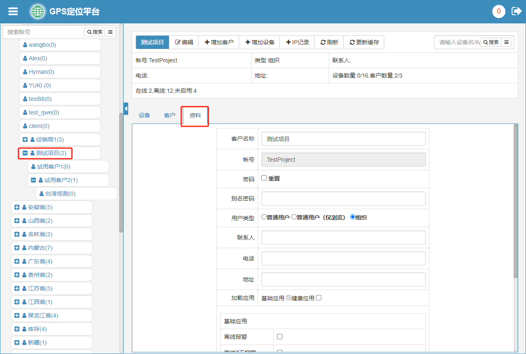
Task: Check the 重置 password reset checkbox
Action: coord(264,178)
